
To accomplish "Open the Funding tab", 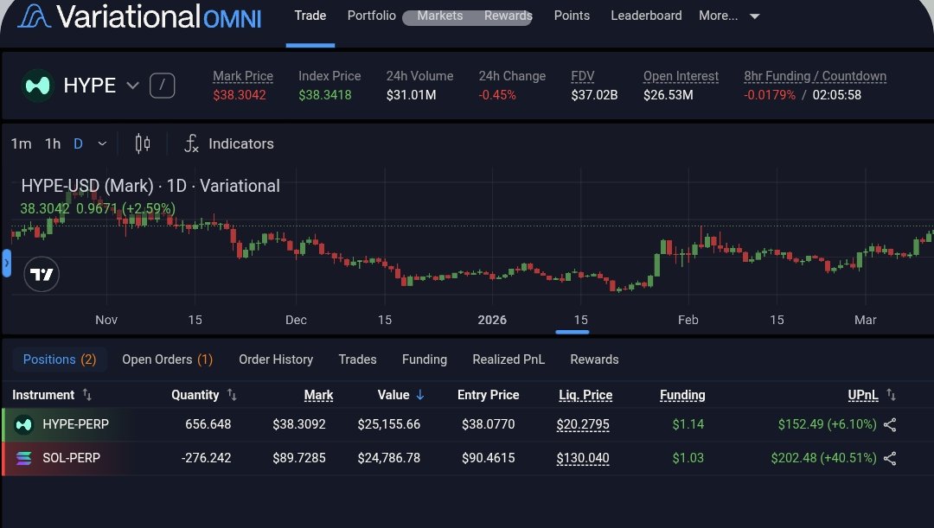I will [x=424, y=359].
